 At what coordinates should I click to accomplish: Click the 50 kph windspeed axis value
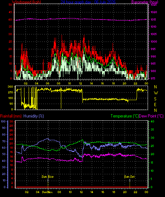coord(10,5)
